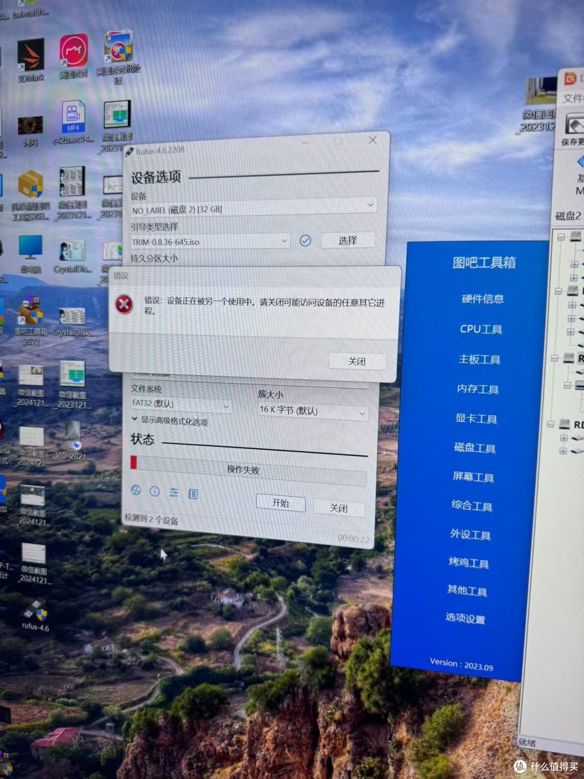Click 关闭 in the 错误 dialog
This screenshot has height=779, width=584.
tap(357, 361)
